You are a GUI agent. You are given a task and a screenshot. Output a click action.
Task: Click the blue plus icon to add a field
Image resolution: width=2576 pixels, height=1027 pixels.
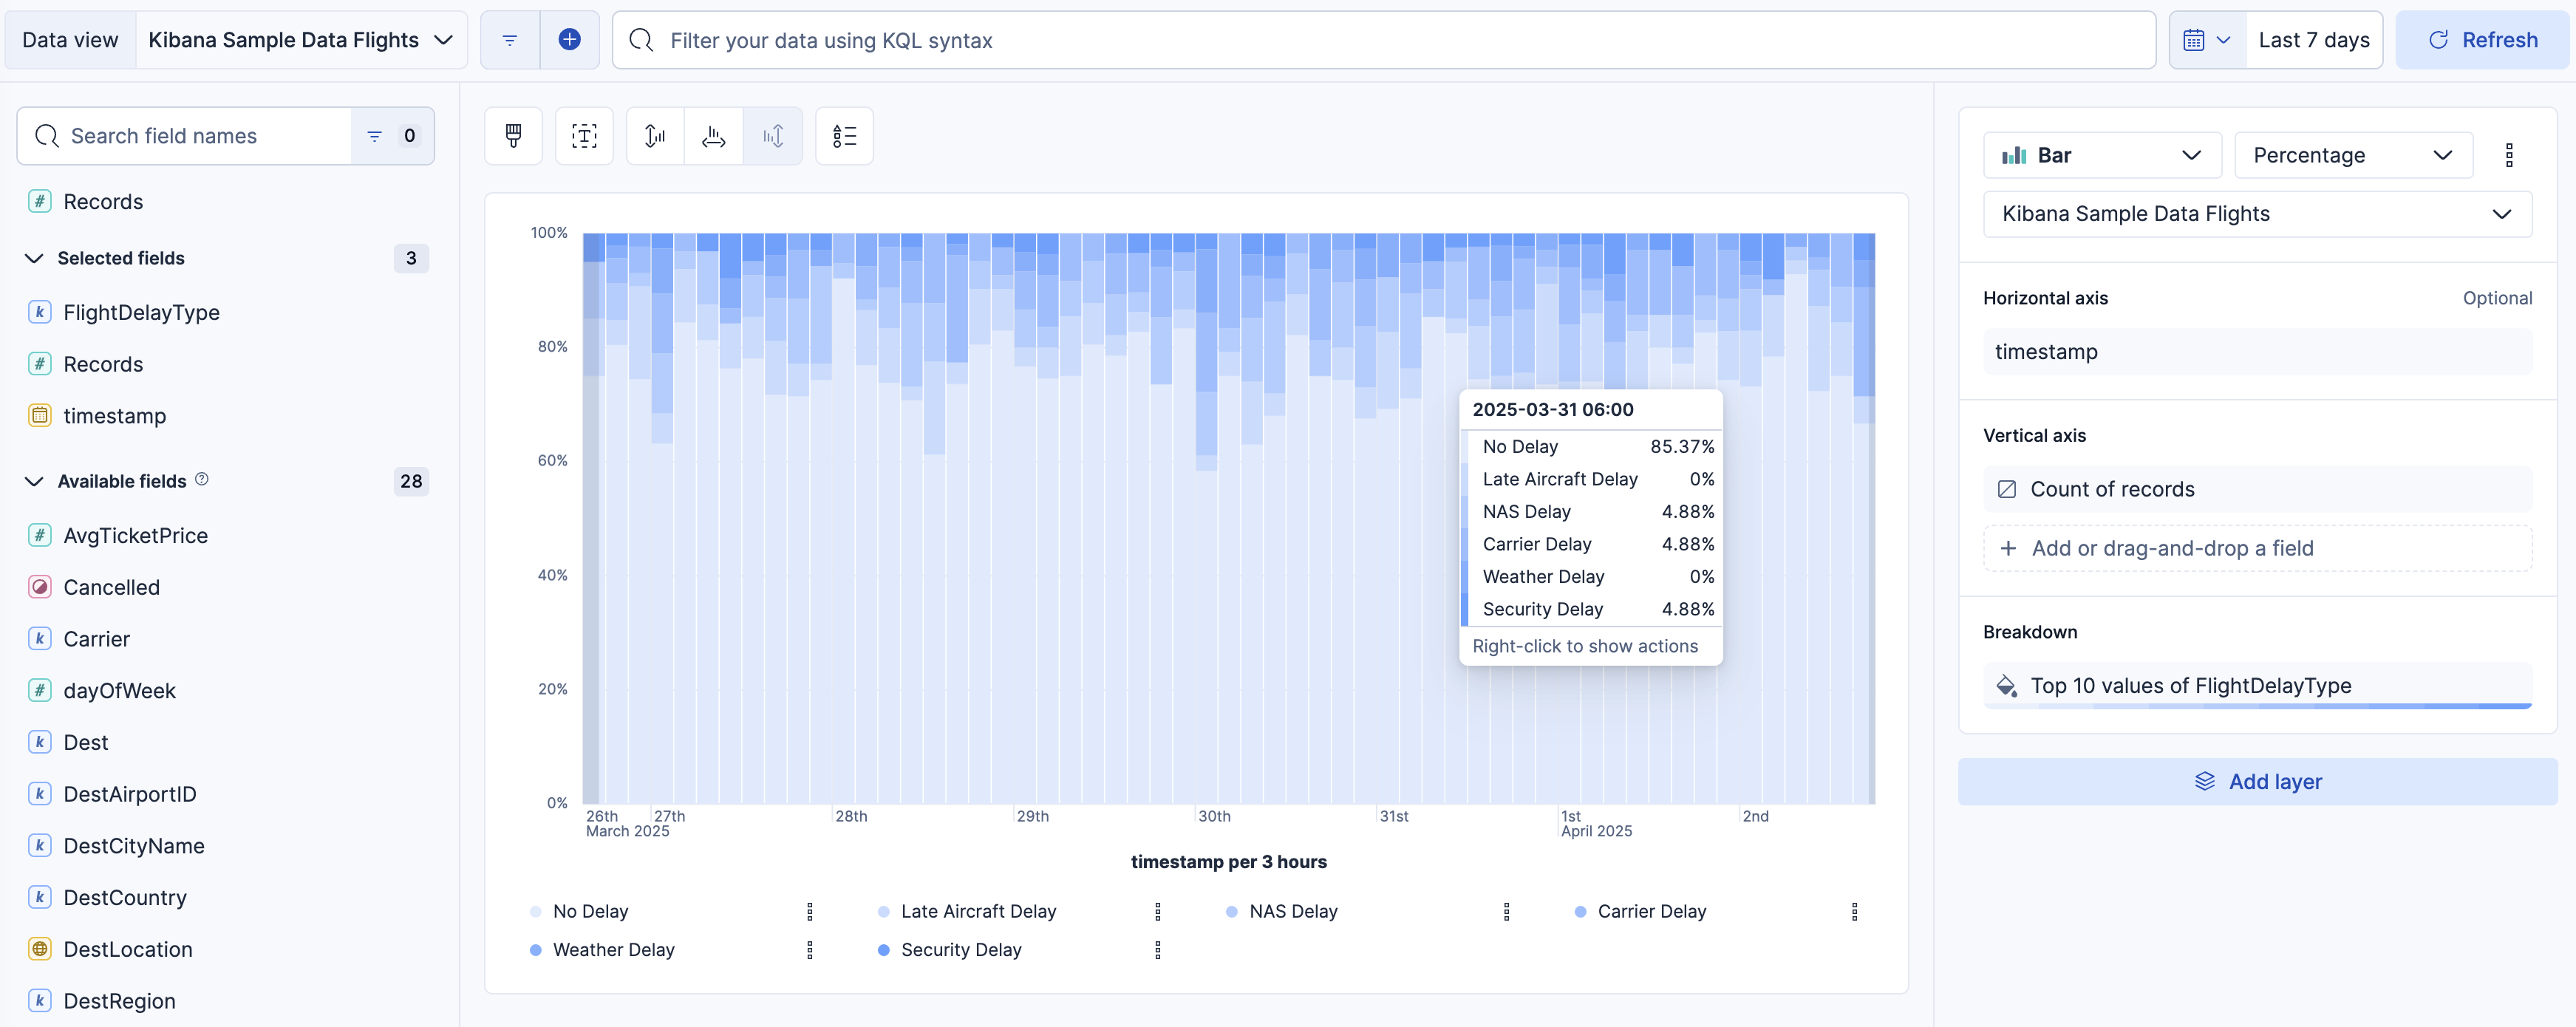(570, 39)
